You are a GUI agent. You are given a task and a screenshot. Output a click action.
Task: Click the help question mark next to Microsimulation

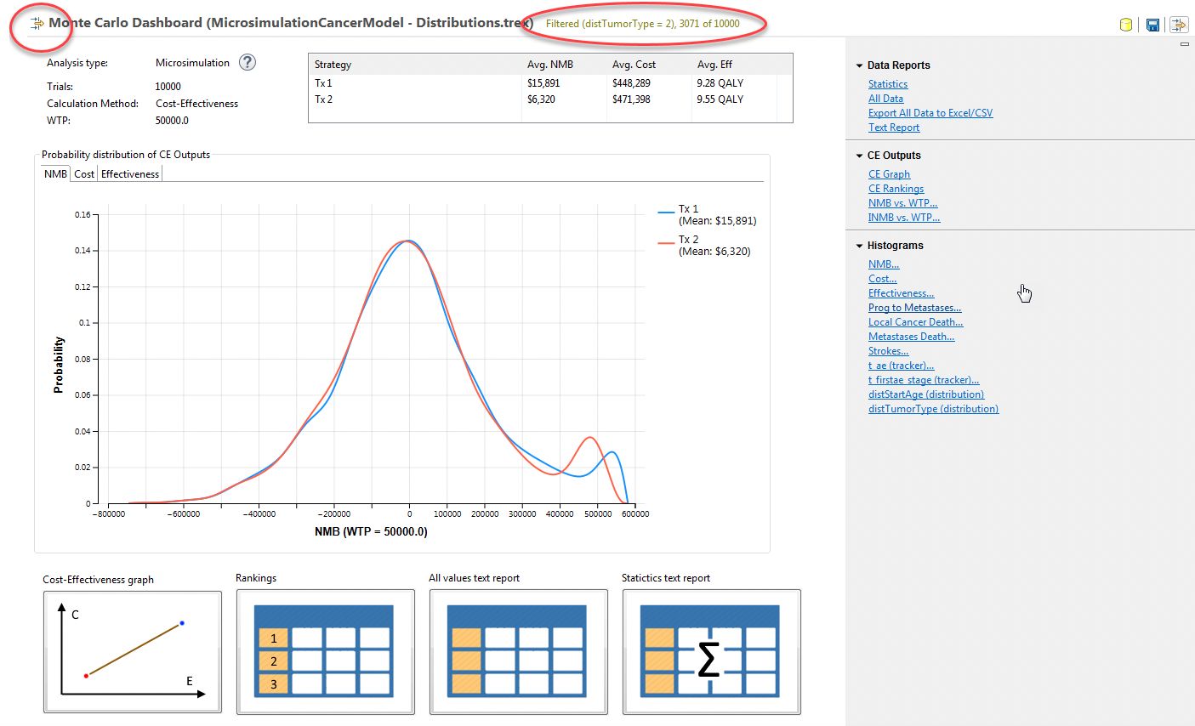248,62
